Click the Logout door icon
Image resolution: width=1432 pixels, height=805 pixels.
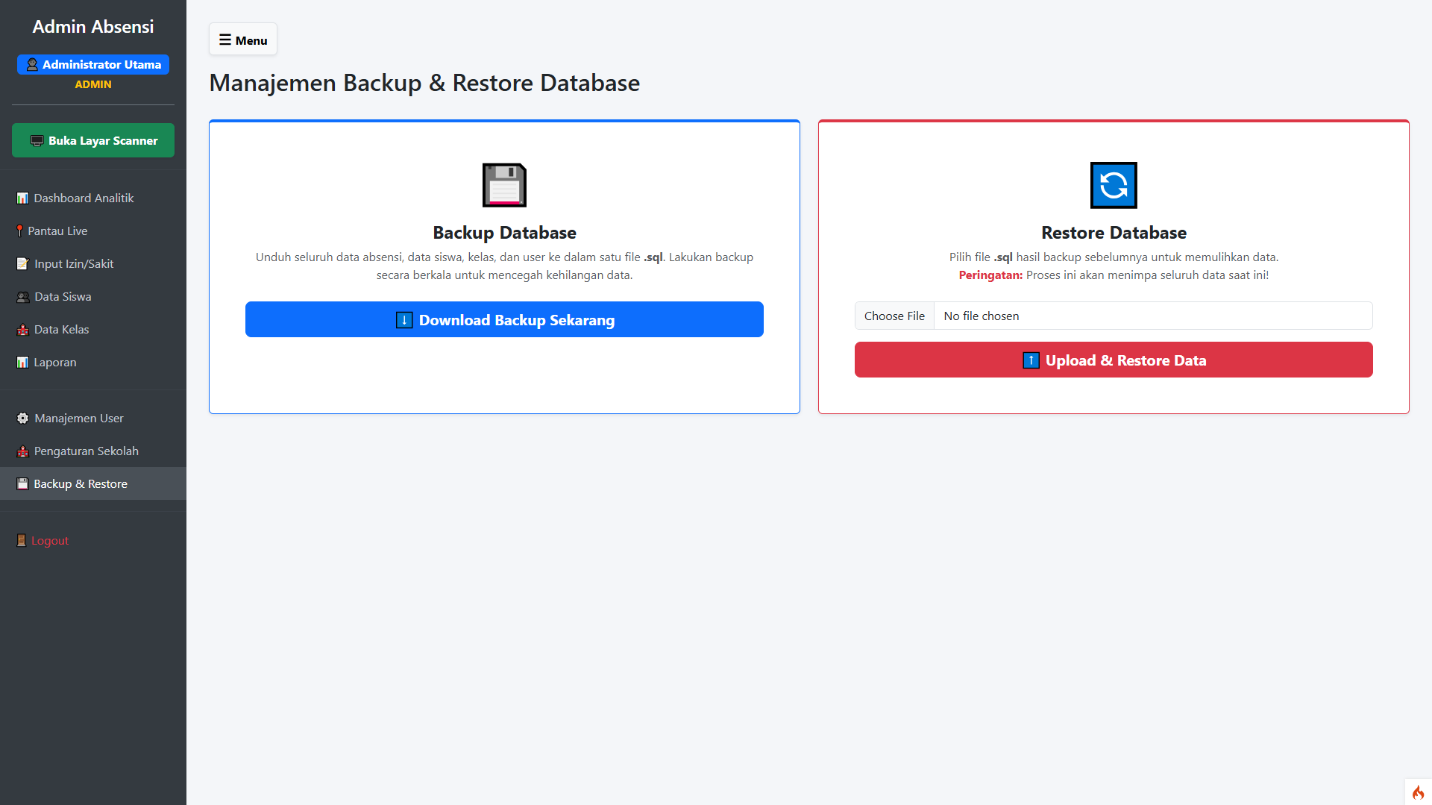[22, 541]
